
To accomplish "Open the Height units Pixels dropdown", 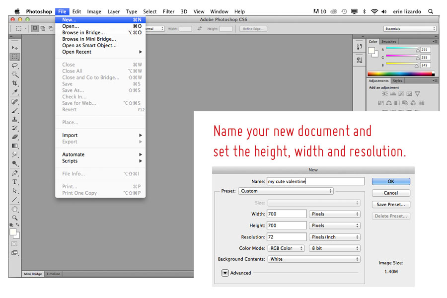I will click(334, 225).
